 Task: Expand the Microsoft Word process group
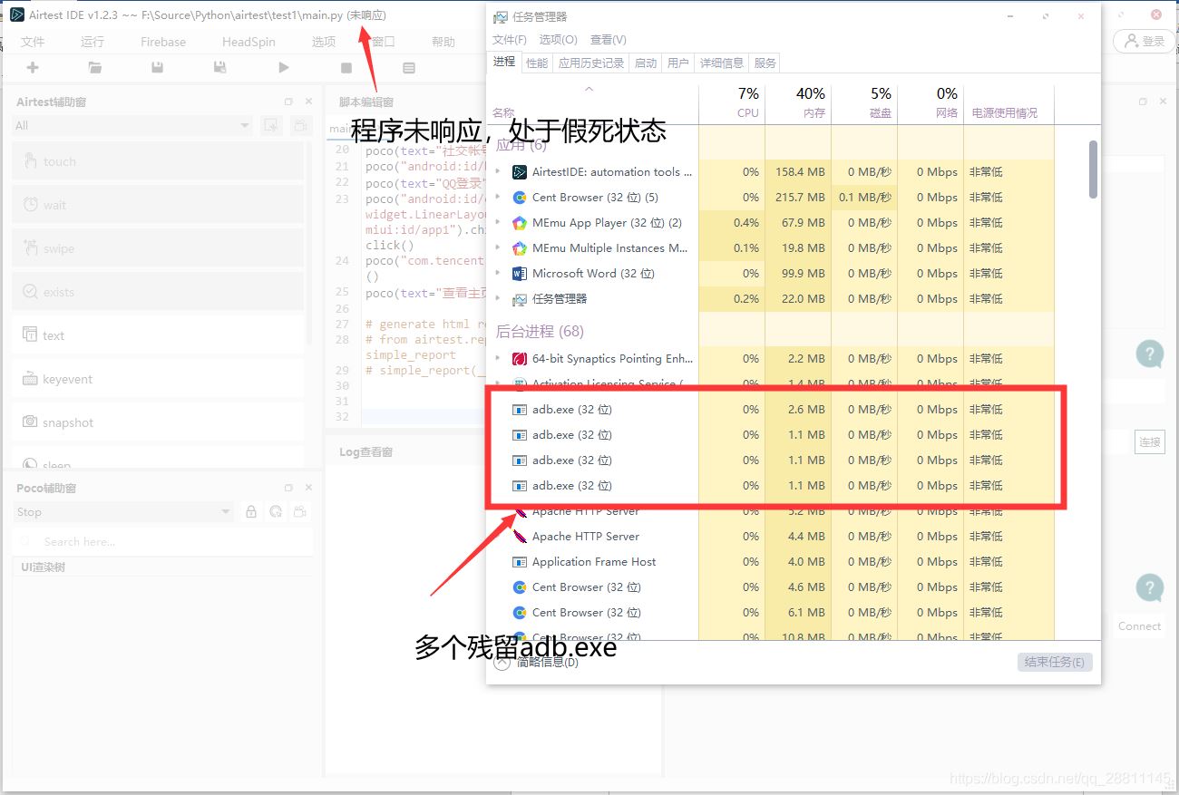[498, 273]
